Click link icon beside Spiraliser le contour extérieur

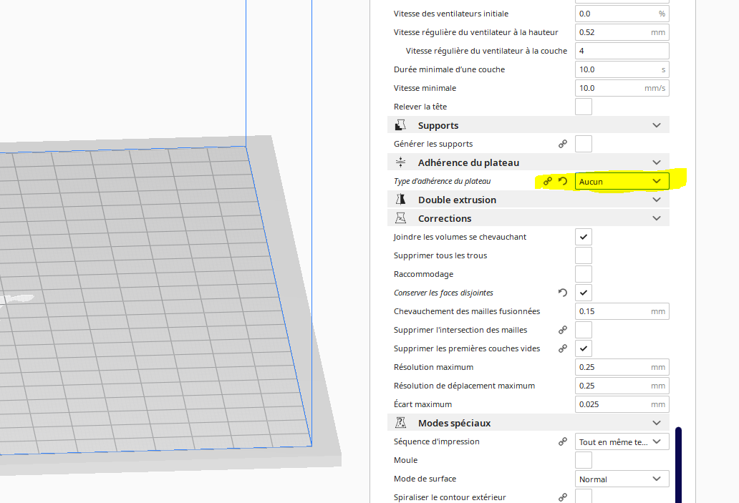563,497
